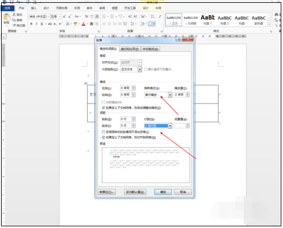Toggle auto-adjust right indent checkbox

103,108
